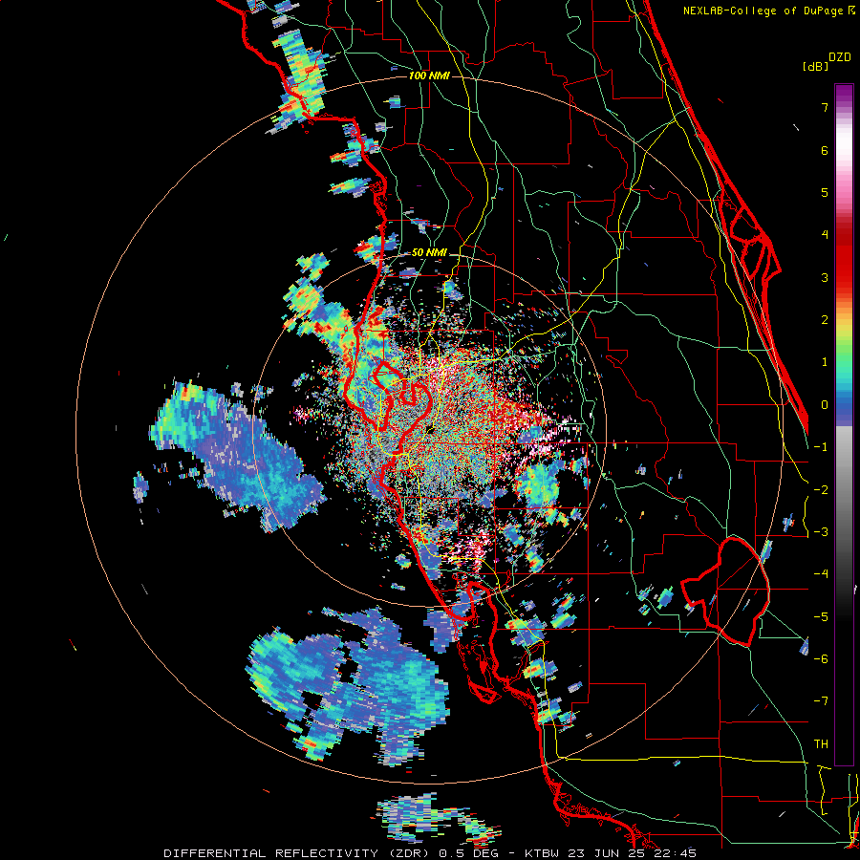Image resolution: width=860 pixels, height=860 pixels.
Task: Click the TH label on color scale
Action: pyautogui.click(x=821, y=744)
